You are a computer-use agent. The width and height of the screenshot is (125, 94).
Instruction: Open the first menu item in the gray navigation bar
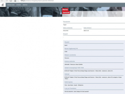tap(11, 5)
